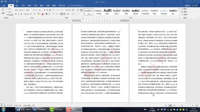Toggle subscript formatting
The height and width of the screenshot is (112, 200).
click(x=28, y=14)
